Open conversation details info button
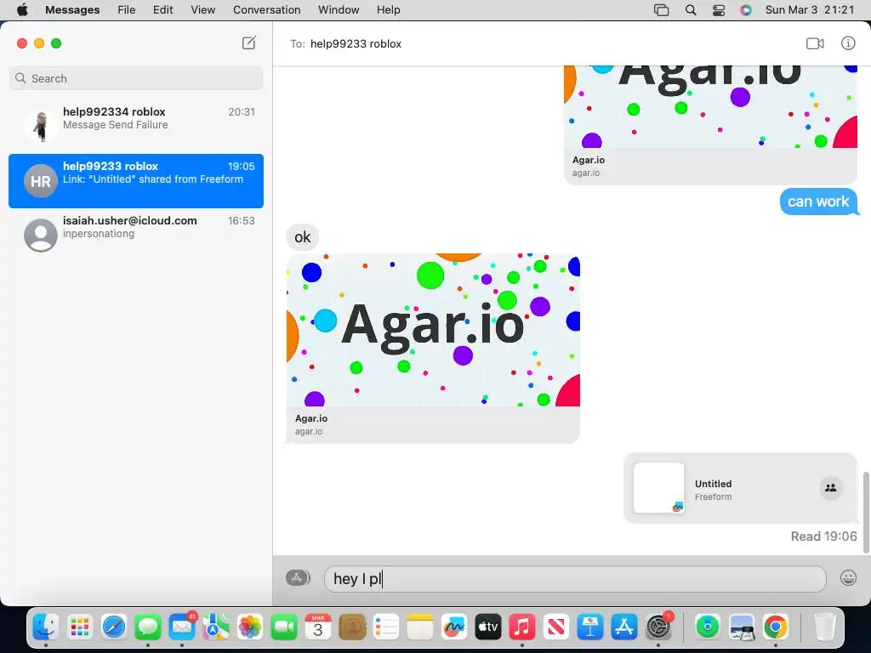The height and width of the screenshot is (653, 871). click(x=848, y=43)
